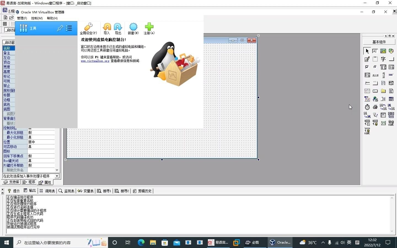Select the 名称 property in the list
397x248 pixels.
9,48
